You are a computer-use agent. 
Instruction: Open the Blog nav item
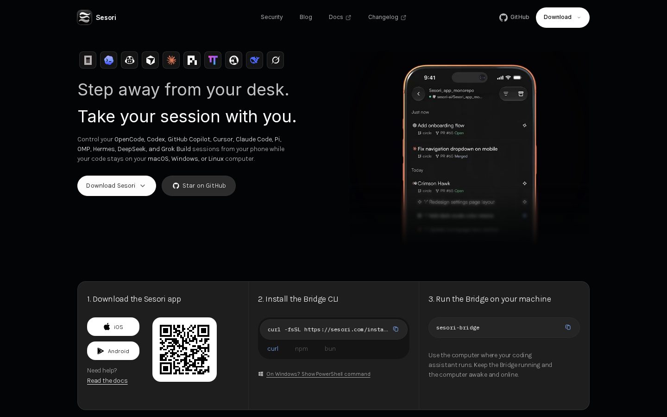pyautogui.click(x=306, y=17)
